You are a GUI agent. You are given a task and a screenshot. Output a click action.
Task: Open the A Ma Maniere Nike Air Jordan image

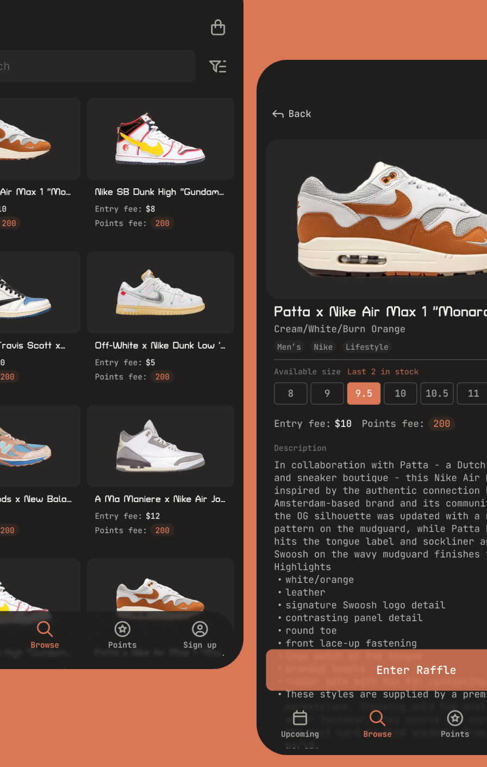pyautogui.click(x=160, y=446)
